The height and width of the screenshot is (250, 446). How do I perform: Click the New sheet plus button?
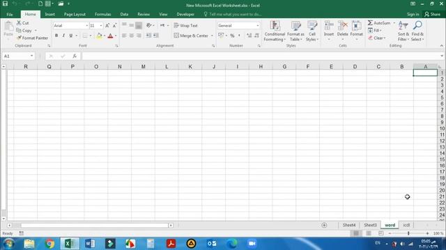[324, 225]
